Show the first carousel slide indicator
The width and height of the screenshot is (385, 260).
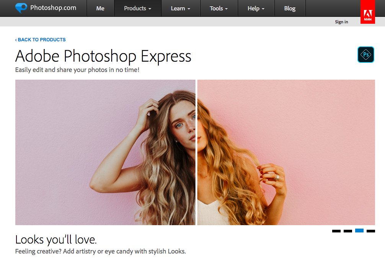[336, 231]
